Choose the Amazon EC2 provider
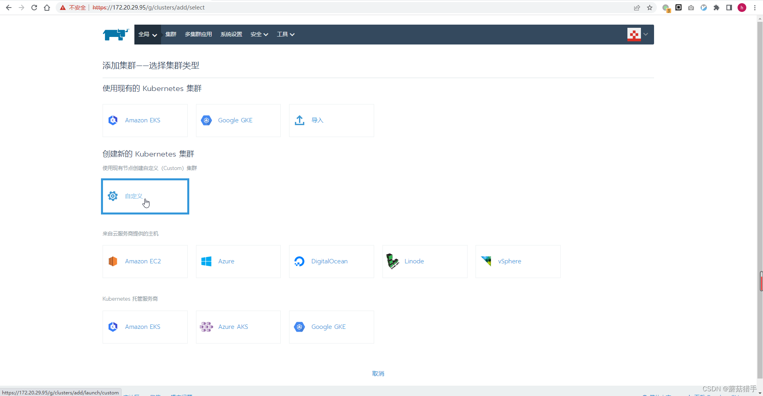The image size is (763, 396). (145, 261)
